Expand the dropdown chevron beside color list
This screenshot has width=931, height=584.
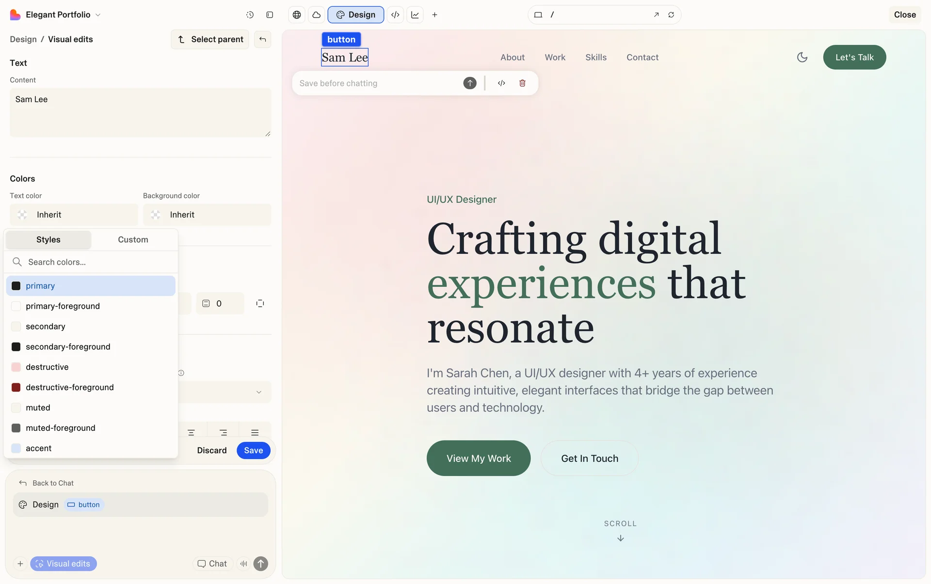258,392
